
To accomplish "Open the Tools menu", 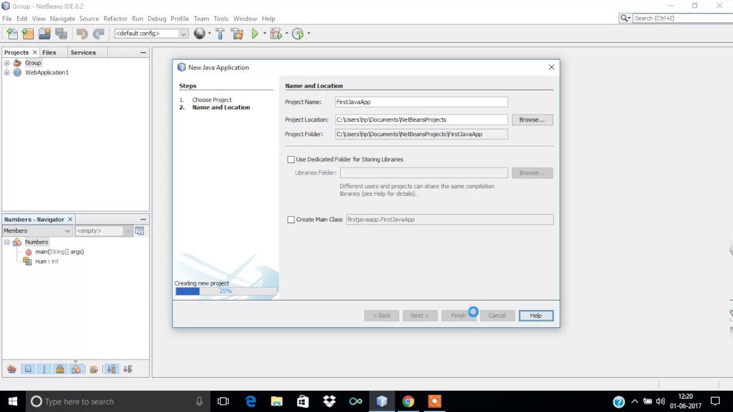I will point(221,18).
